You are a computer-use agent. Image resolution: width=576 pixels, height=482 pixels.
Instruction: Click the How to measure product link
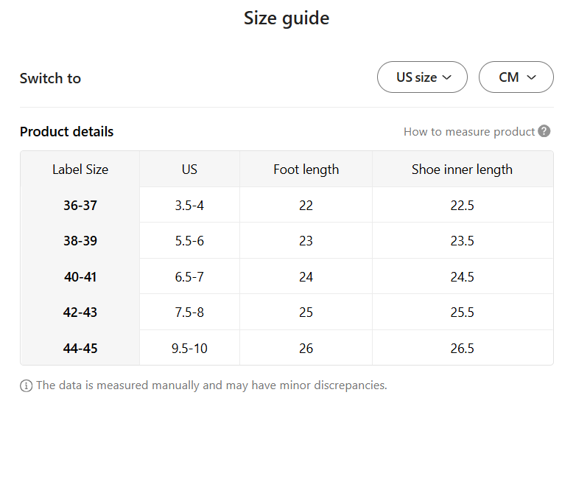coord(468,131)
